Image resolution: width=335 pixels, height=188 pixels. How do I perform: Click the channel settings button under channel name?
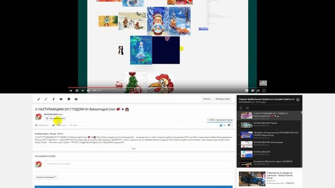55,119
